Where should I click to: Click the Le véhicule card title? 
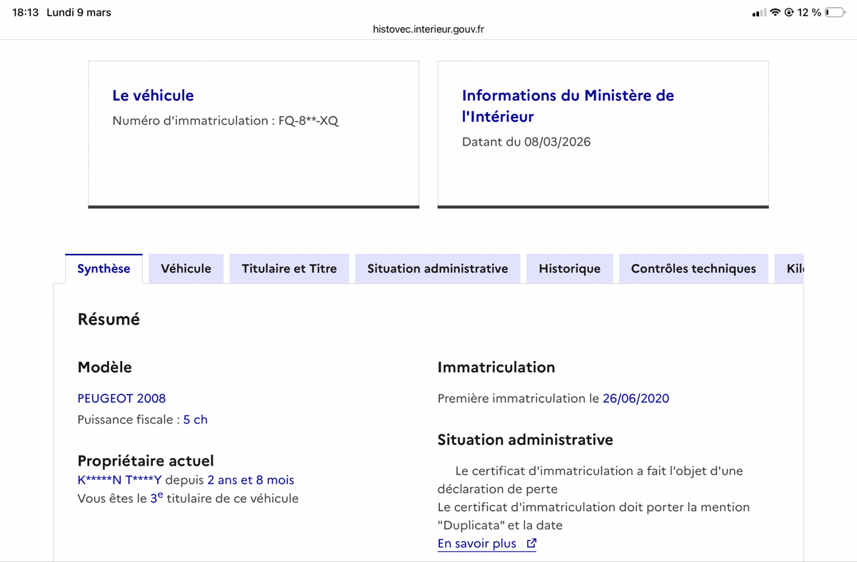[x=153, y=96]
